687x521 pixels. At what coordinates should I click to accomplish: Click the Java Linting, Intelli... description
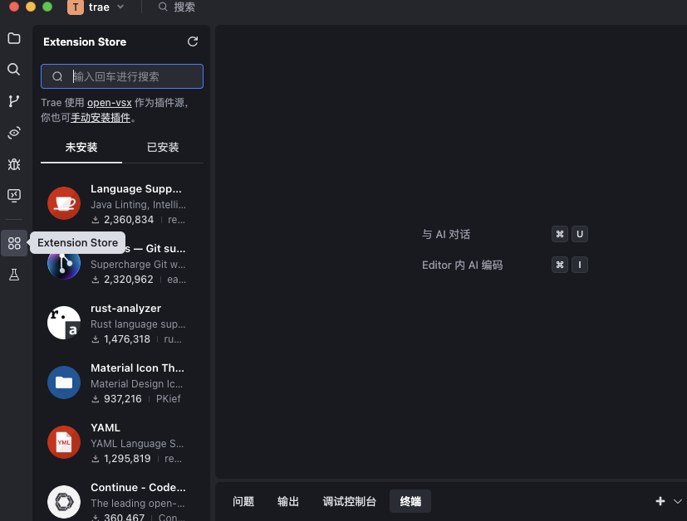(138, 205)
